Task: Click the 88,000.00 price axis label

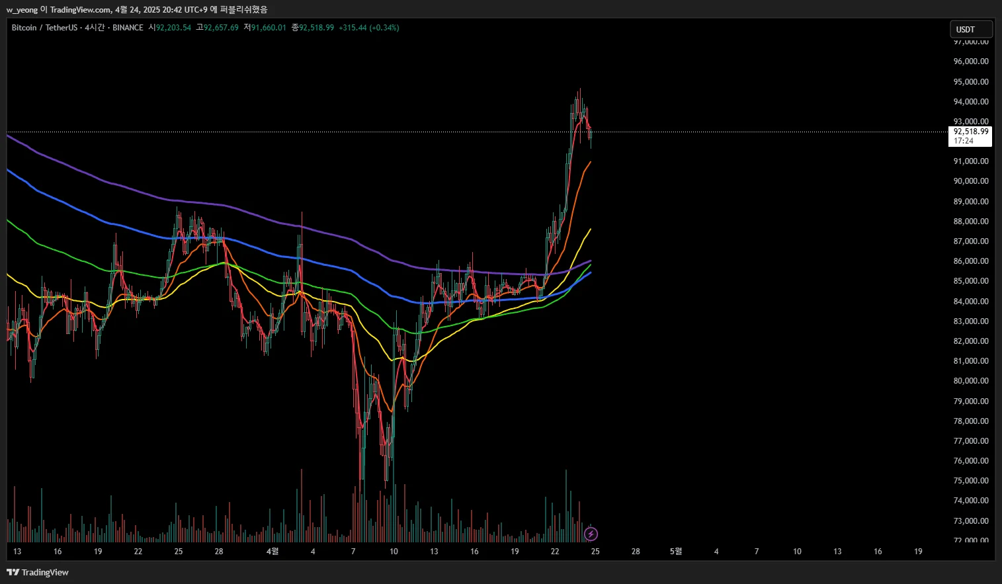Action: point(970,222)
